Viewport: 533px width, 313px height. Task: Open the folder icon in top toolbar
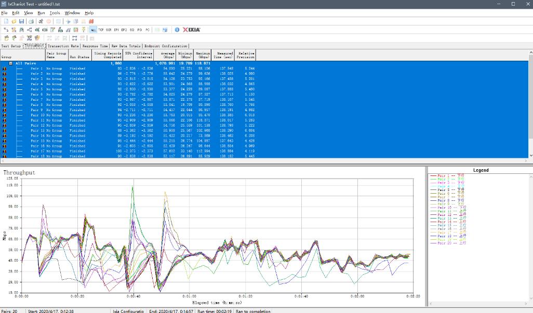pos(14,21)
